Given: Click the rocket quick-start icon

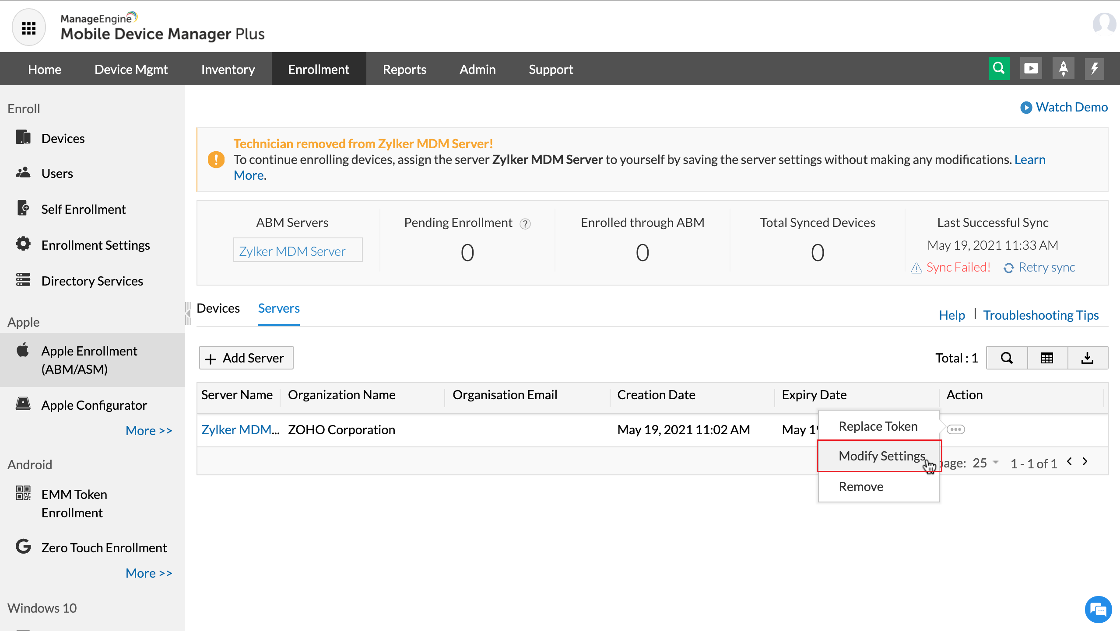Looking at the screenshot, I should 1063,69.
